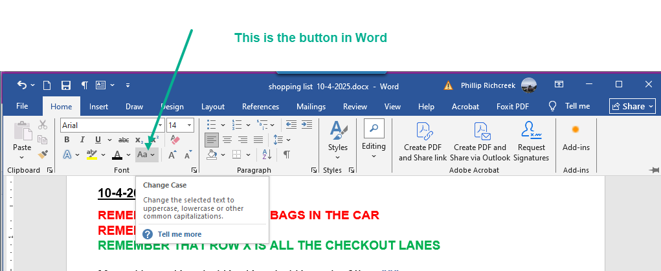
Task: Apply numbered list formatting
Action: click(x=236, y=125)
